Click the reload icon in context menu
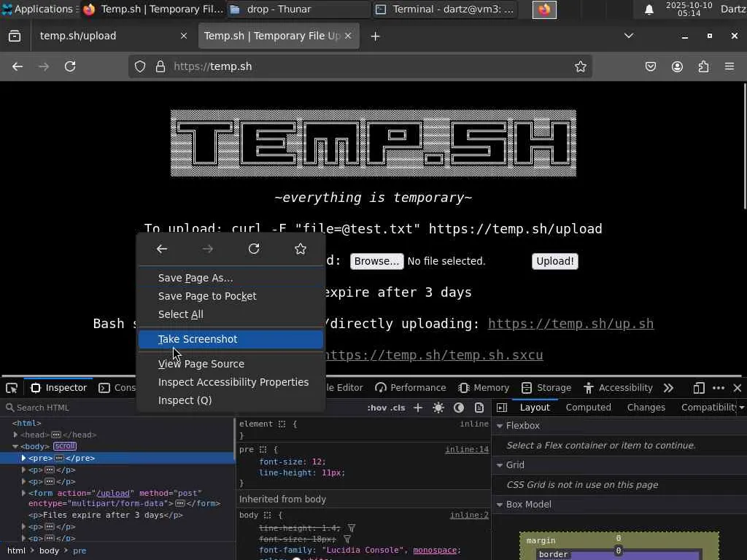This screenshot has width=747, height=560. pyautogui.click(x=254, y=249)
